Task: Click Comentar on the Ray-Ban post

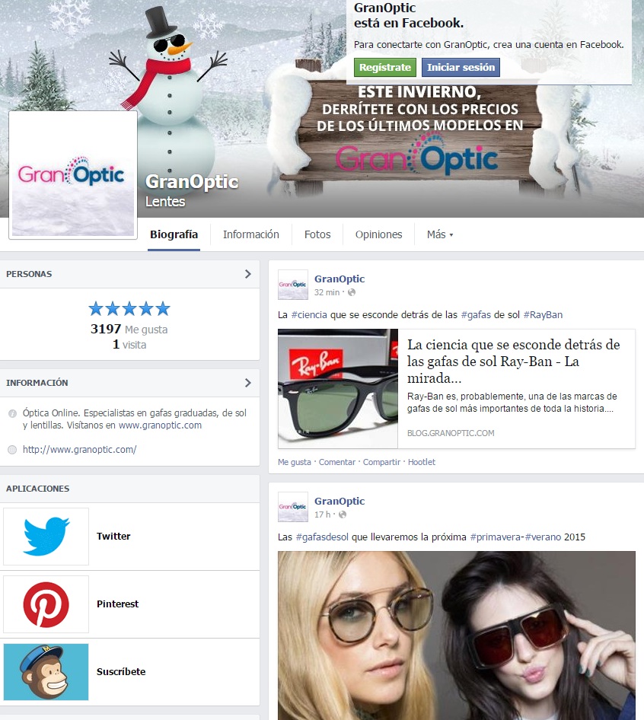Action: click(337, 463)
